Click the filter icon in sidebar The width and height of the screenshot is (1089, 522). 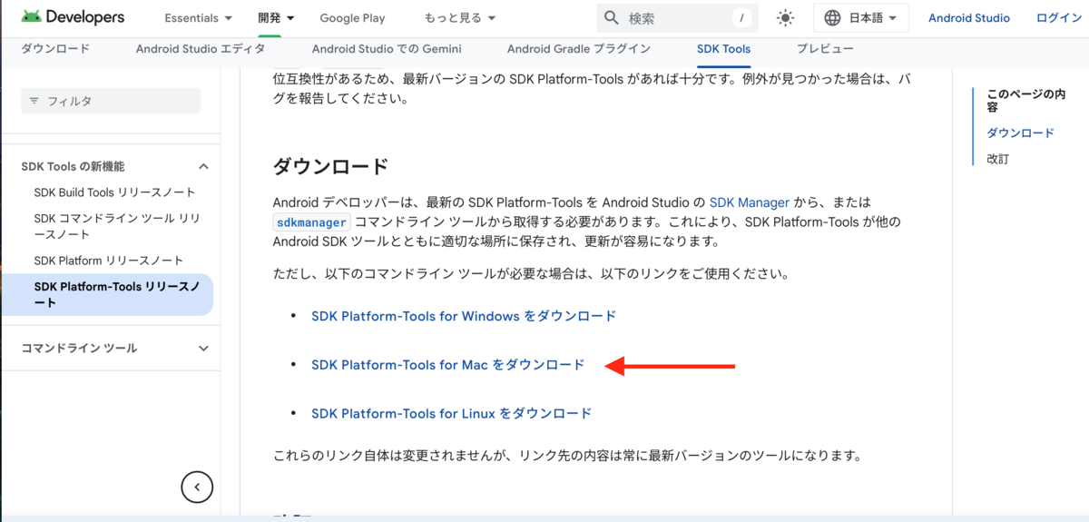pos(34,101)
